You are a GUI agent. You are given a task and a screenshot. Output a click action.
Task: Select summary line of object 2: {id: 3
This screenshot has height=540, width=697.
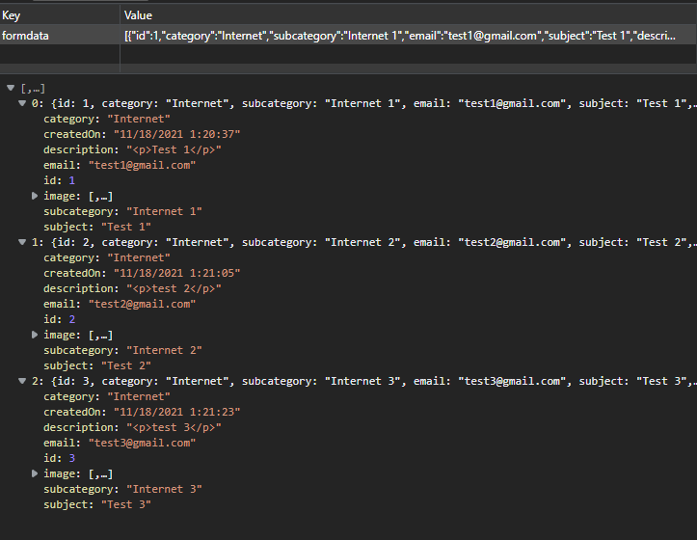[x=363, y=381]
